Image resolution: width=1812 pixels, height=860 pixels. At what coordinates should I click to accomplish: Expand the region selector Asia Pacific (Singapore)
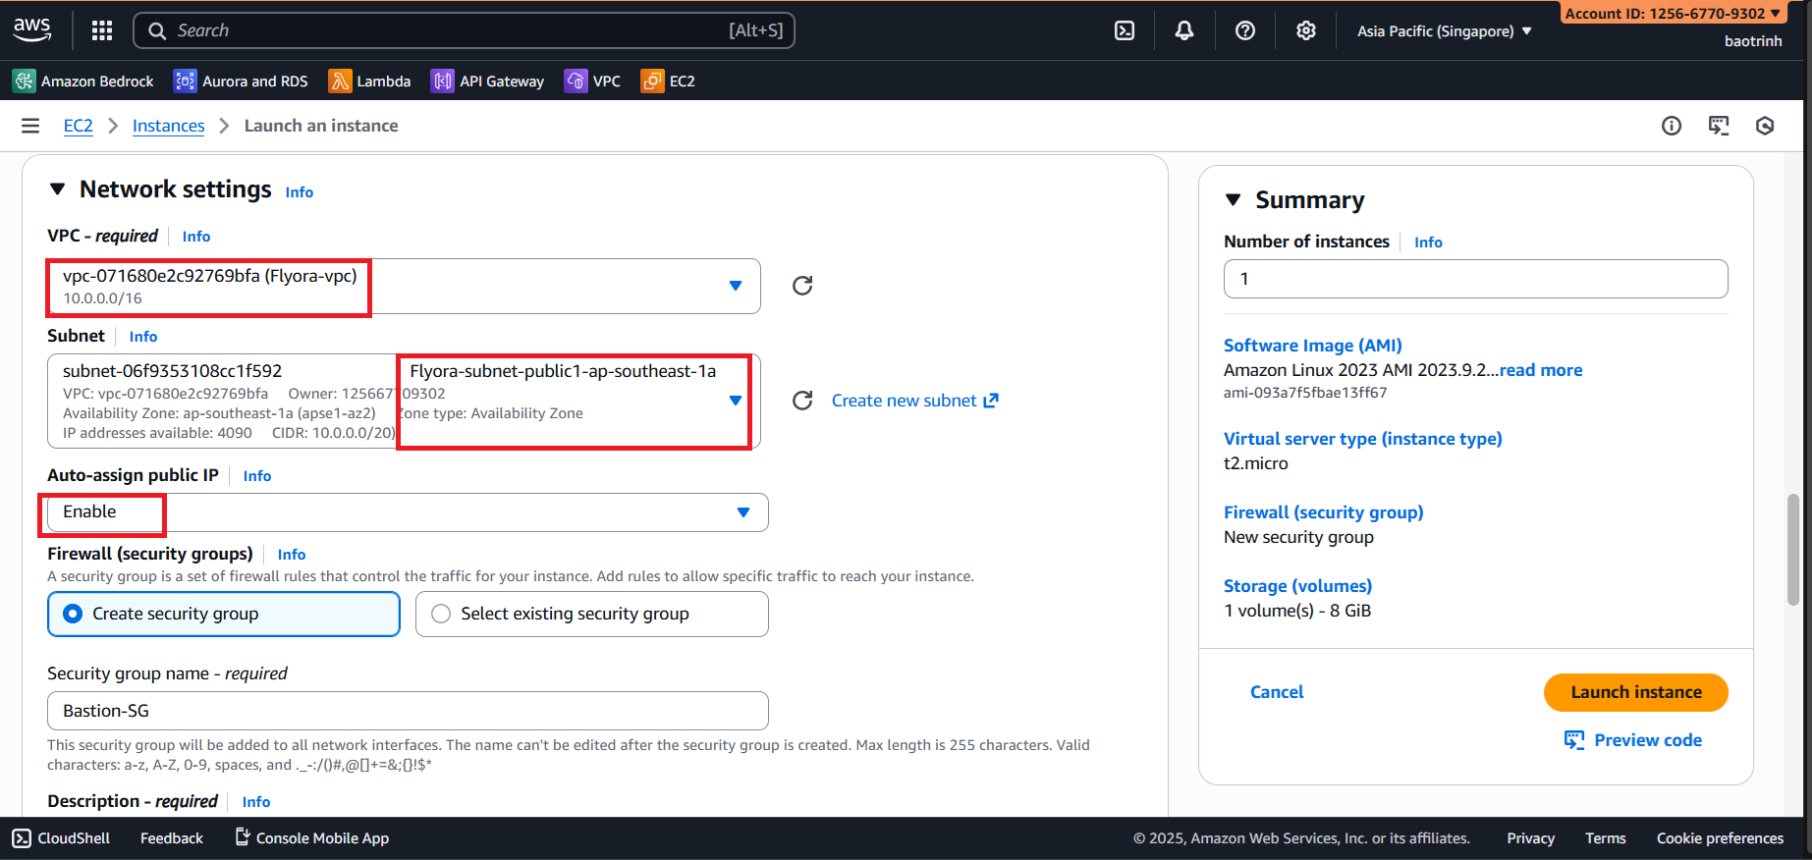point(1444,31)
